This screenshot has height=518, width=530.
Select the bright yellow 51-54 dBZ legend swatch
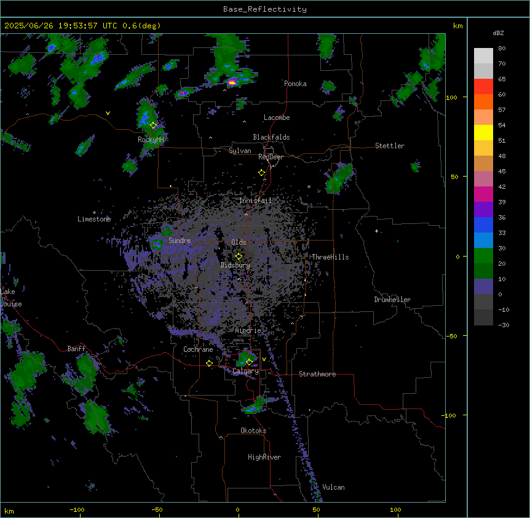click(483, 132)
